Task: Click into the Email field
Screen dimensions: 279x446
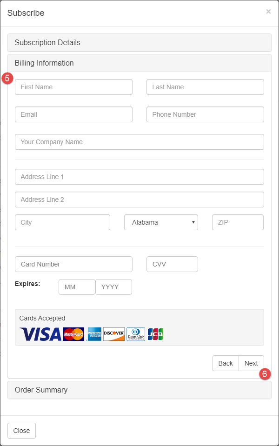Action: [x=73, y=114]
